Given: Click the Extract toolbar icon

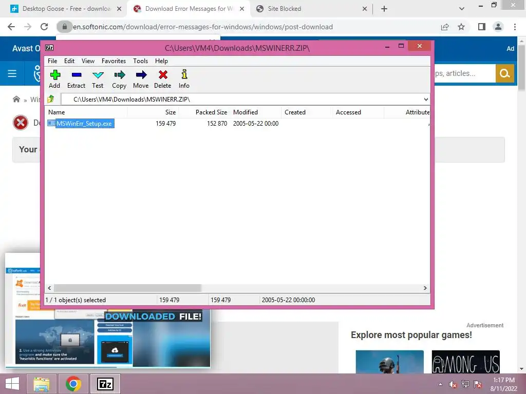Looking at the screenshot, I should point(76,79).
